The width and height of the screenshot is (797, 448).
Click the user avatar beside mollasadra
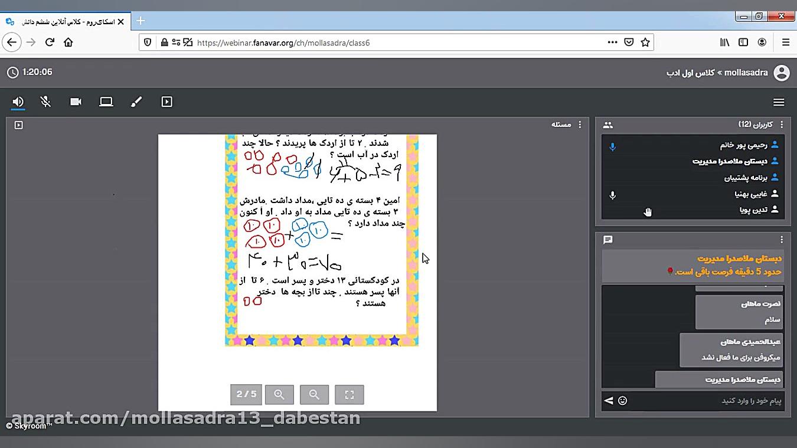pyautogui.click(x=781, y=73)
